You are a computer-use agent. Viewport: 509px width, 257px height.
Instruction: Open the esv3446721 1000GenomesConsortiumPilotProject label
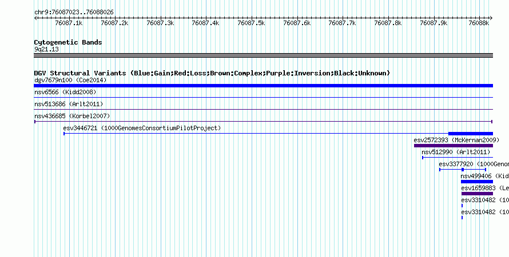(x=142, y=128)
